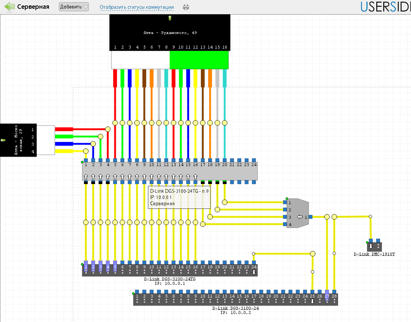This screenshot has width=411, height=322.
Task: Click the up arrow under patch panel port 1
Action: pos(86,177)
